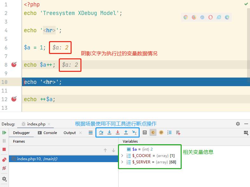
Task: Stop the debug session with the red square
Action: click(4, 149)
